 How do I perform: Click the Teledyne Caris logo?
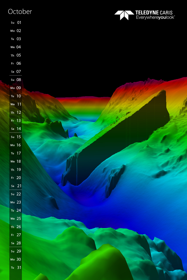pos(145,15)
